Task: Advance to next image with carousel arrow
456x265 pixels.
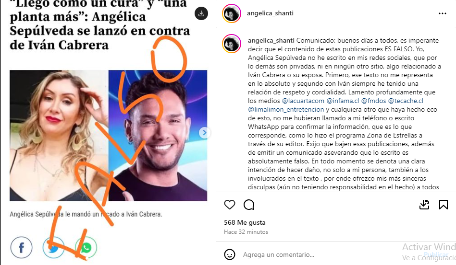Action: click(204, 133)
